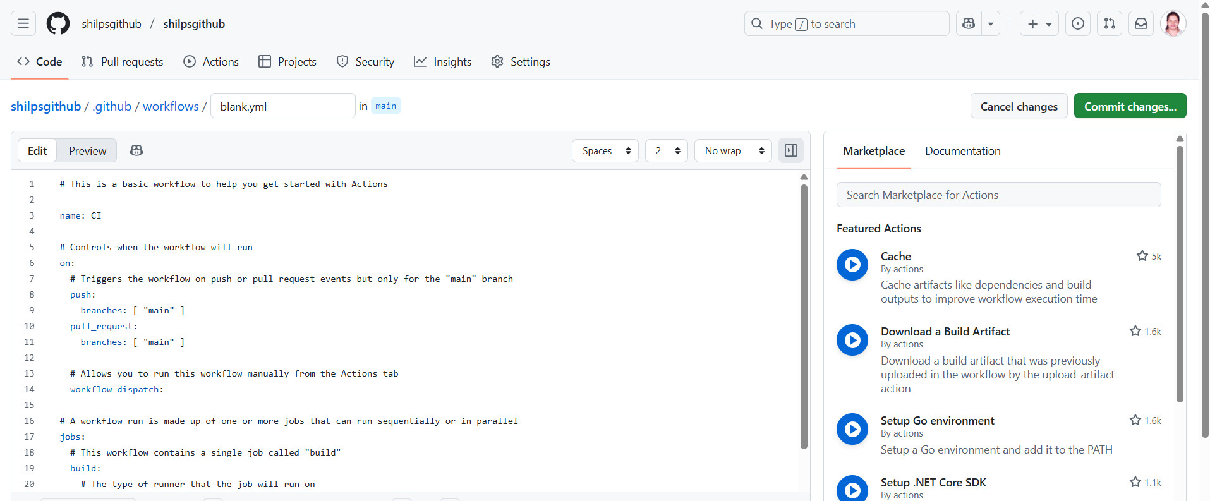The image size is (1210, 501).
Task: Click the user profile avatar
Action: [x=1173, y=24]
